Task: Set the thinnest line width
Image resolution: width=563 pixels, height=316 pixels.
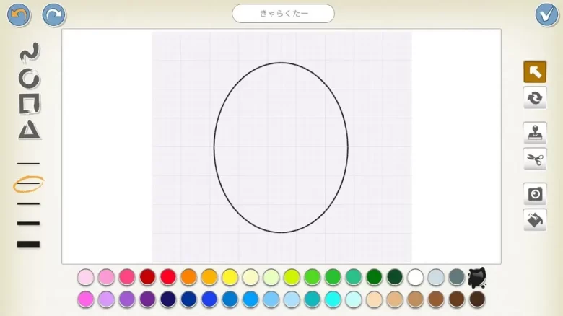Action: pos(29,164)
